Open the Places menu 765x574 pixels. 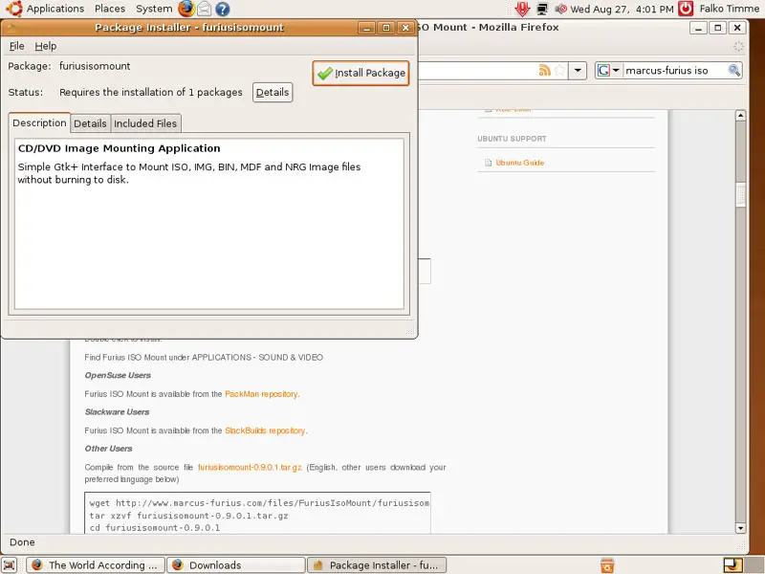tap(110, 9)
